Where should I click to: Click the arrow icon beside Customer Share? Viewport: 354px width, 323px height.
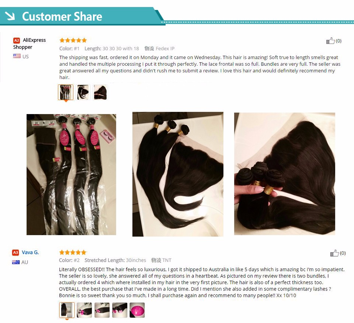[10, 16]
